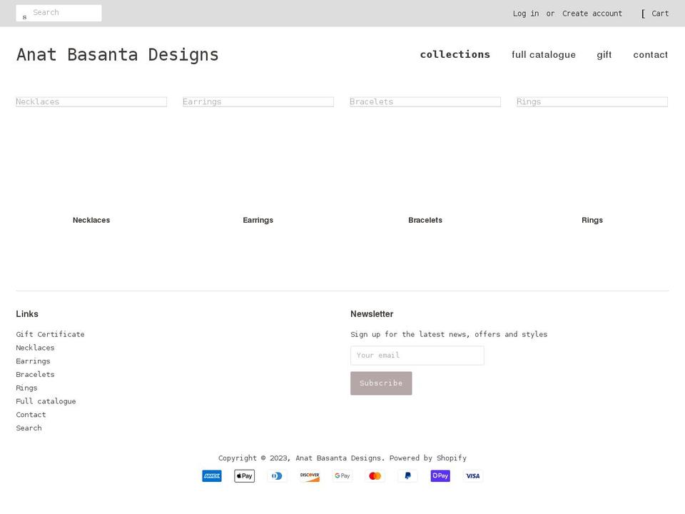685x514 pixels.
Task: Click the Apple Pay icon
Action: tap(244, 476)
